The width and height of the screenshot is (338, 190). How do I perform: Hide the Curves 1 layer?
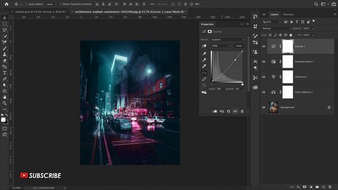(264, 46)
